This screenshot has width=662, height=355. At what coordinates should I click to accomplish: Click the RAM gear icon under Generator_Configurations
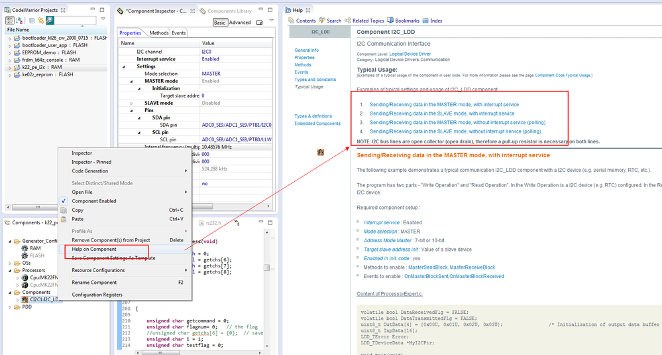(x=25, y=248)
